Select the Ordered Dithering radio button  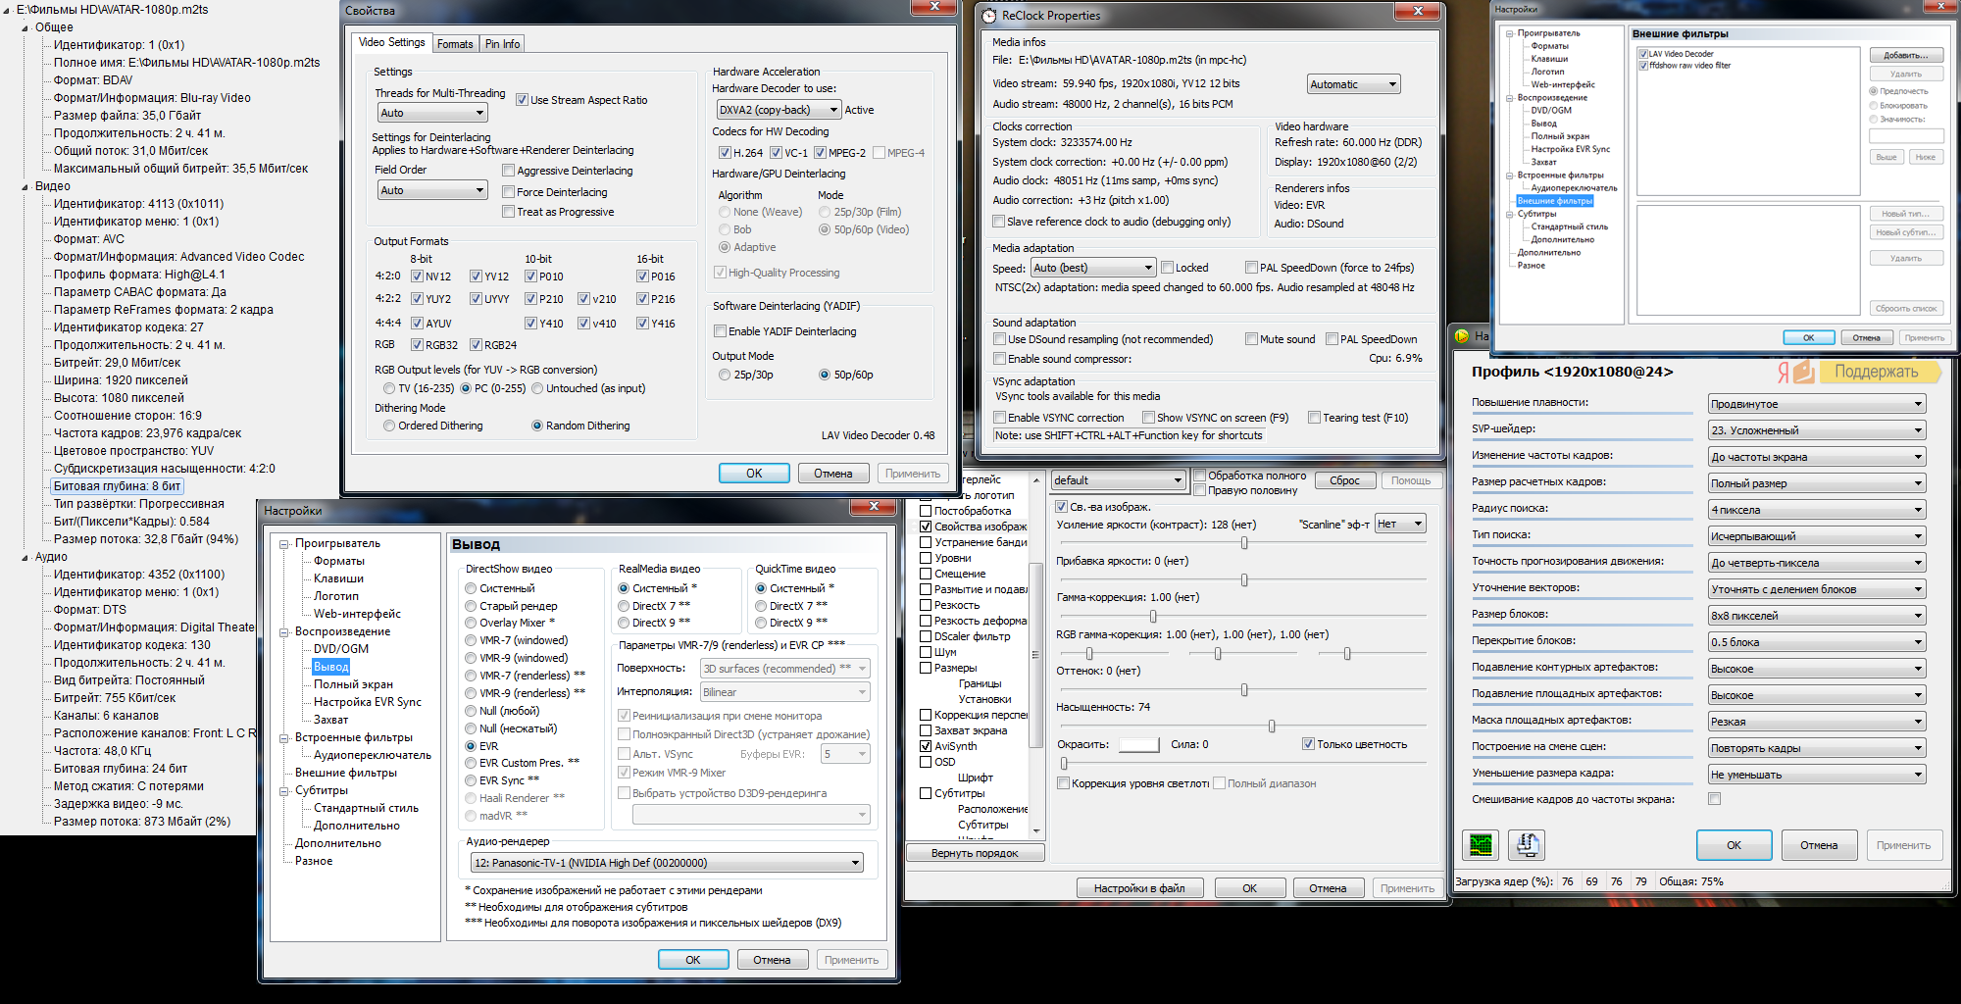389,426
